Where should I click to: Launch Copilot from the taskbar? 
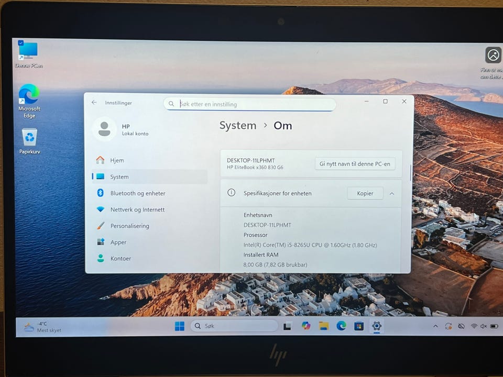coord(306,326)
